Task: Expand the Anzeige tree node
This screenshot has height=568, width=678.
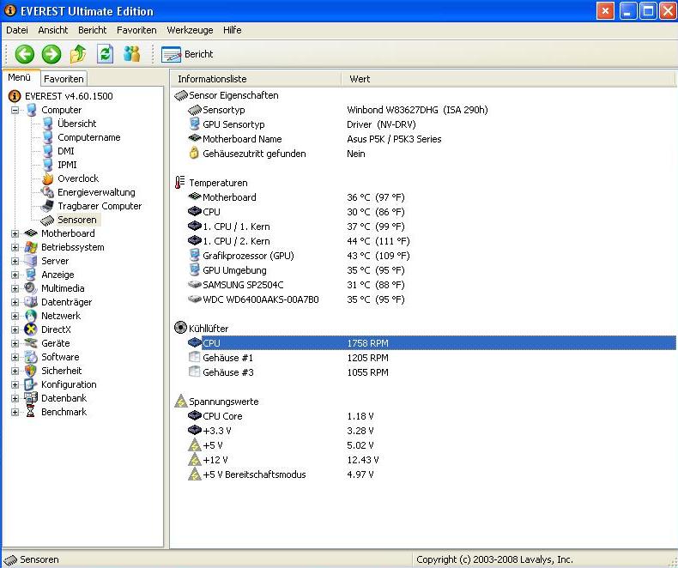Action: pyautogui.click(x=15, y=275)
